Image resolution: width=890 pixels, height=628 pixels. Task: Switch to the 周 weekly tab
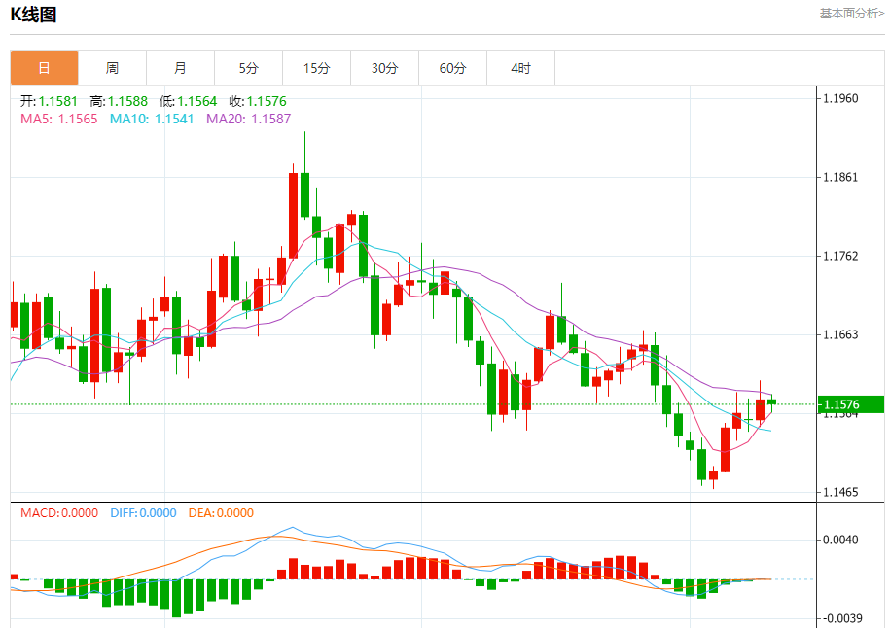tap(113, 68)
